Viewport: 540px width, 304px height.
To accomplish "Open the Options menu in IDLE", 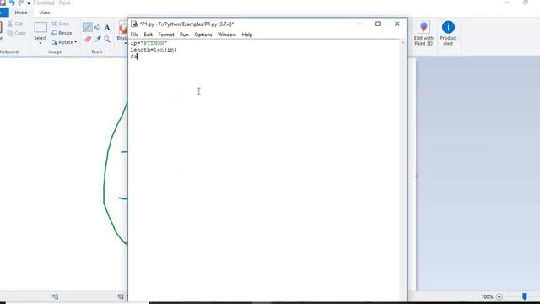I will pos(203,35).
